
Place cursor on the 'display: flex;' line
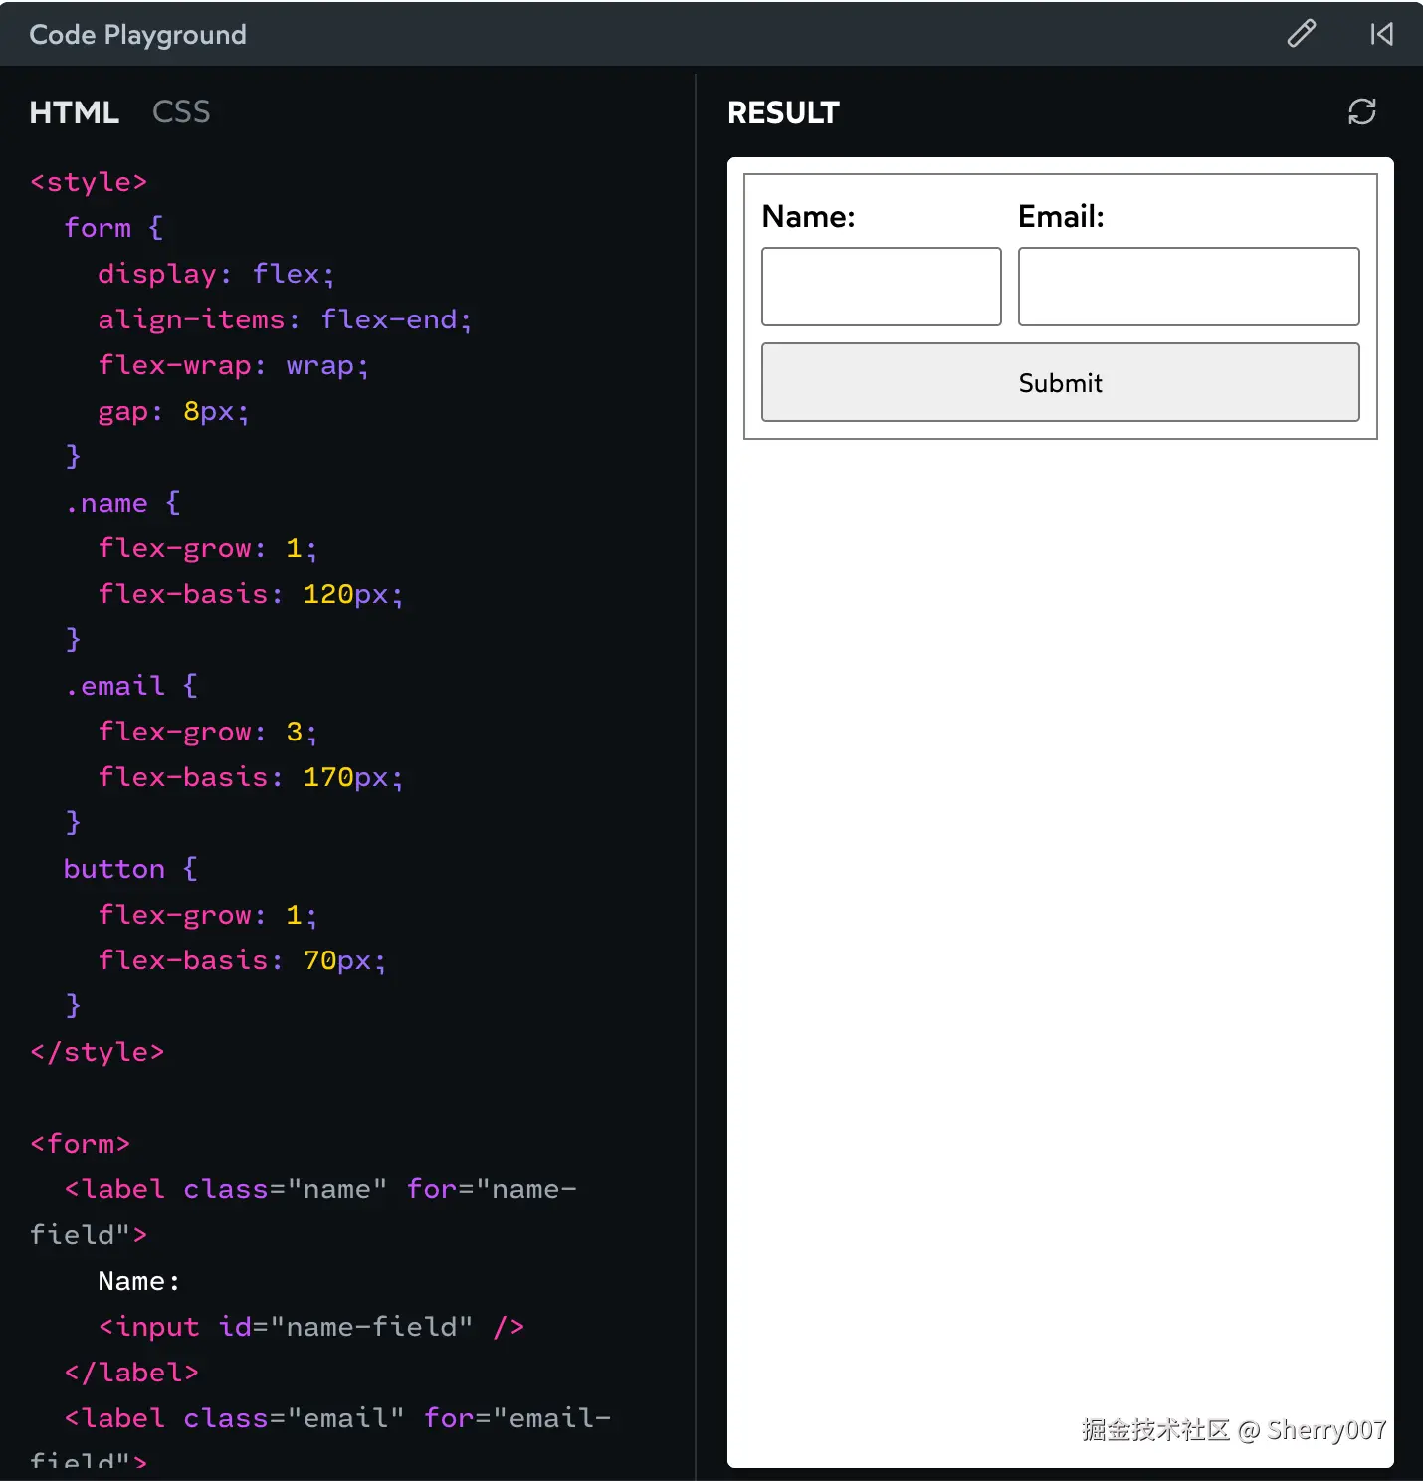click(216, 274)
